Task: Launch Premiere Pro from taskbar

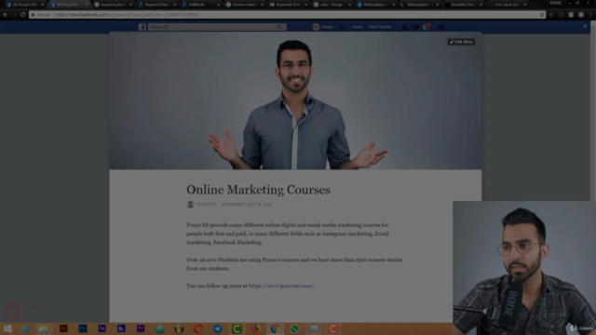Action: point(141,328)
